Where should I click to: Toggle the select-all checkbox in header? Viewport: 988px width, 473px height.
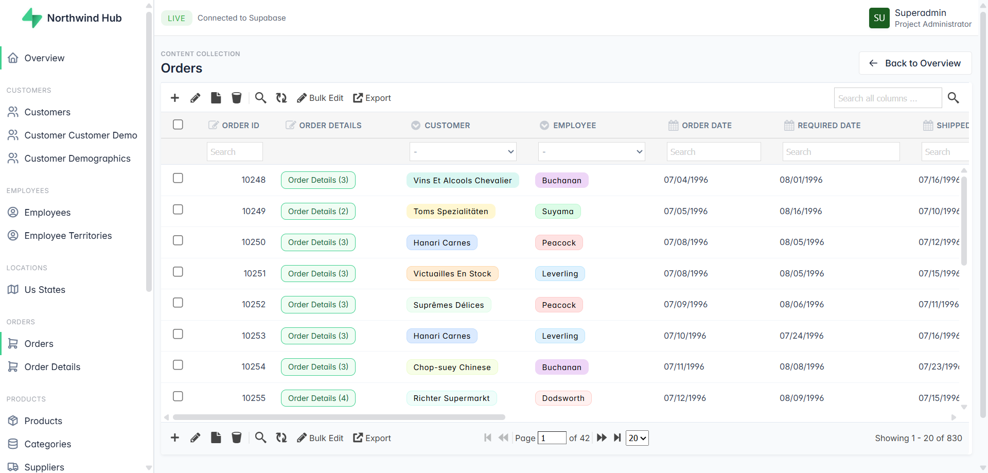[178, 125]
